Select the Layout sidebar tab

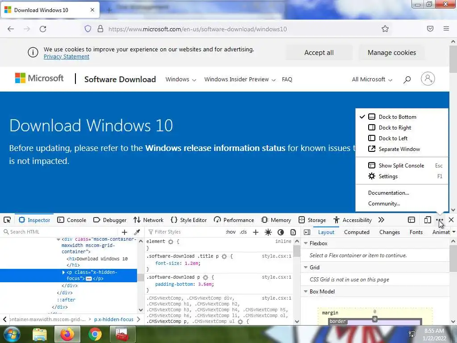326,232
